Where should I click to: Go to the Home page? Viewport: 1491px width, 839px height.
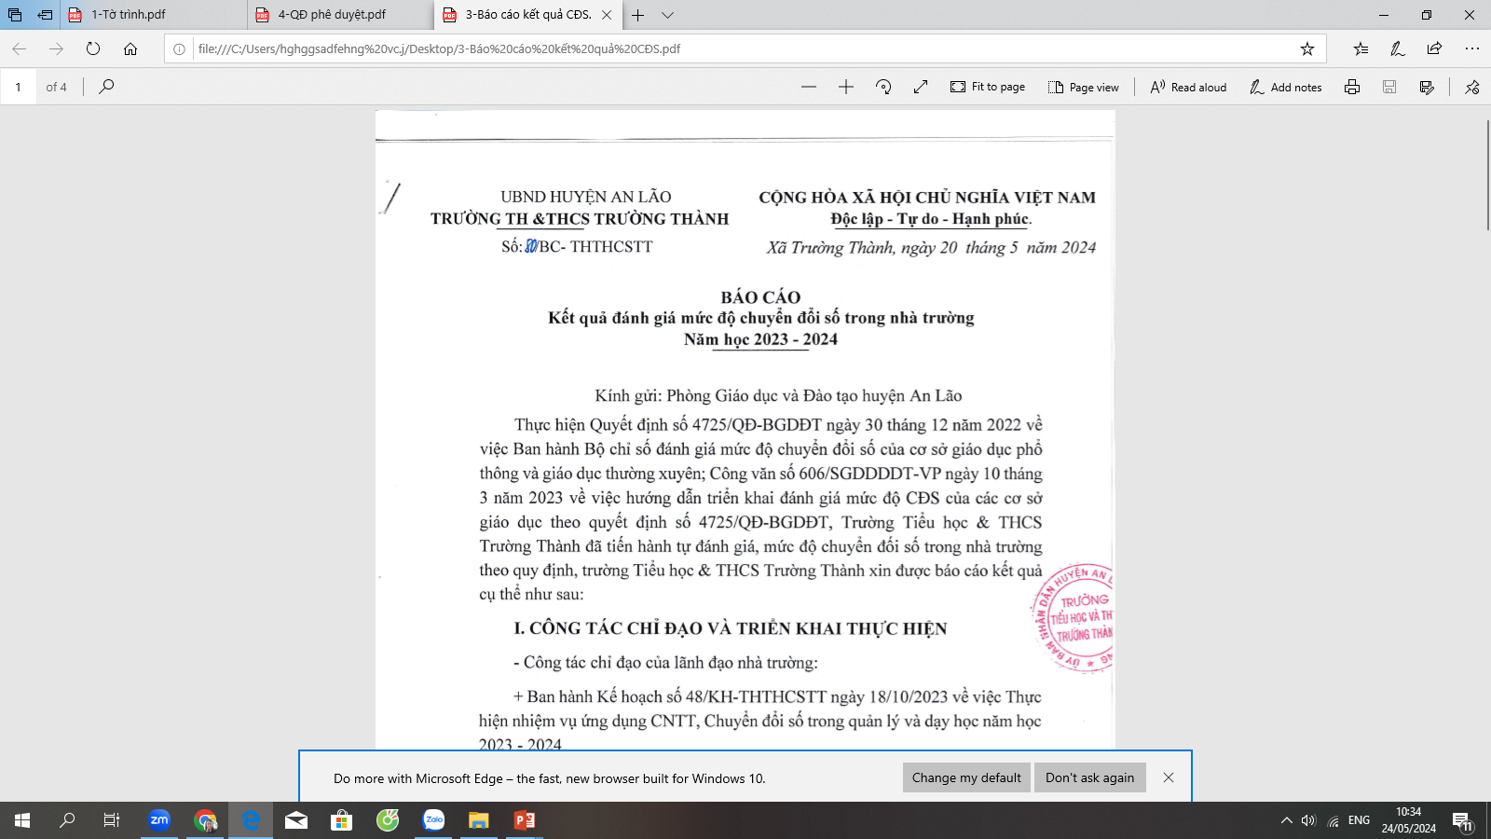pos(130,48)
